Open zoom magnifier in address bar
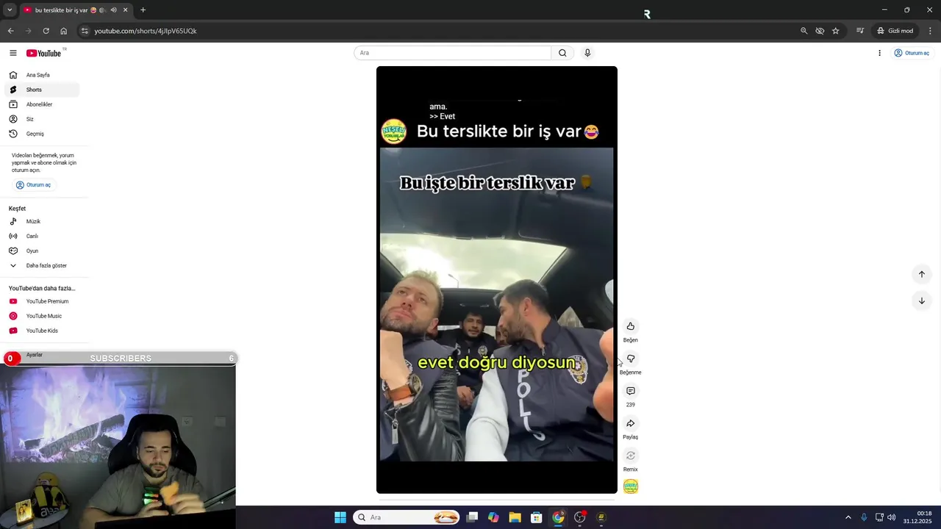 point(804,31)
